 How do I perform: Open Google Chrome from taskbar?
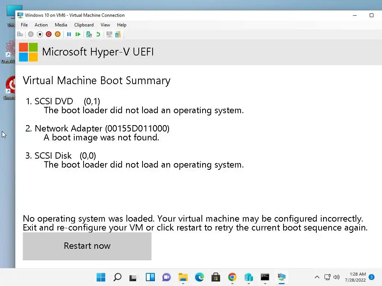232,277
